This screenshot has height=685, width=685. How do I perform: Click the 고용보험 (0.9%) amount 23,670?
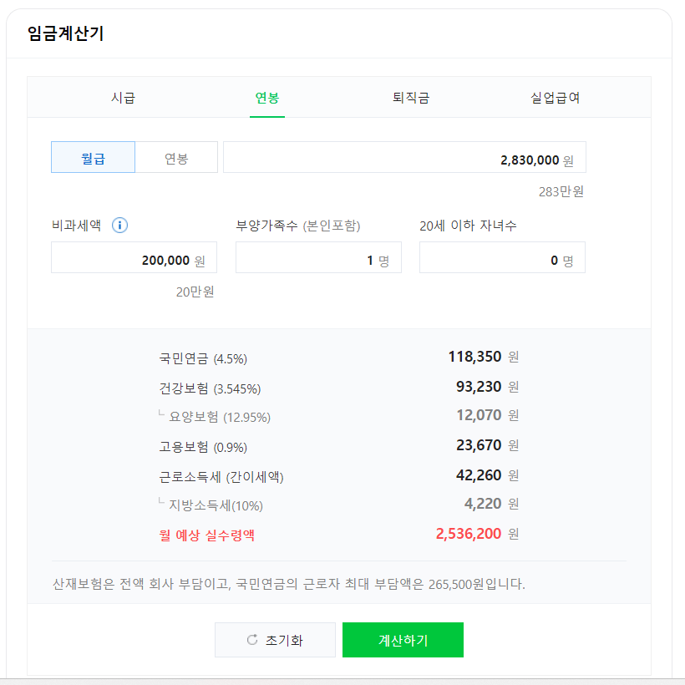(479, 445)
